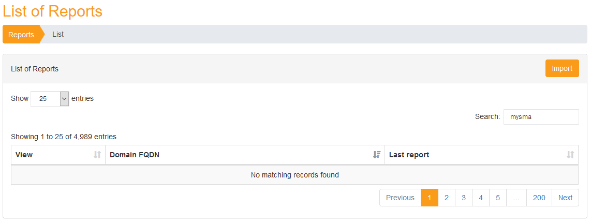The image size is (591, 224).
Task: Sort by the View column icon
Action: click(97, 155)
